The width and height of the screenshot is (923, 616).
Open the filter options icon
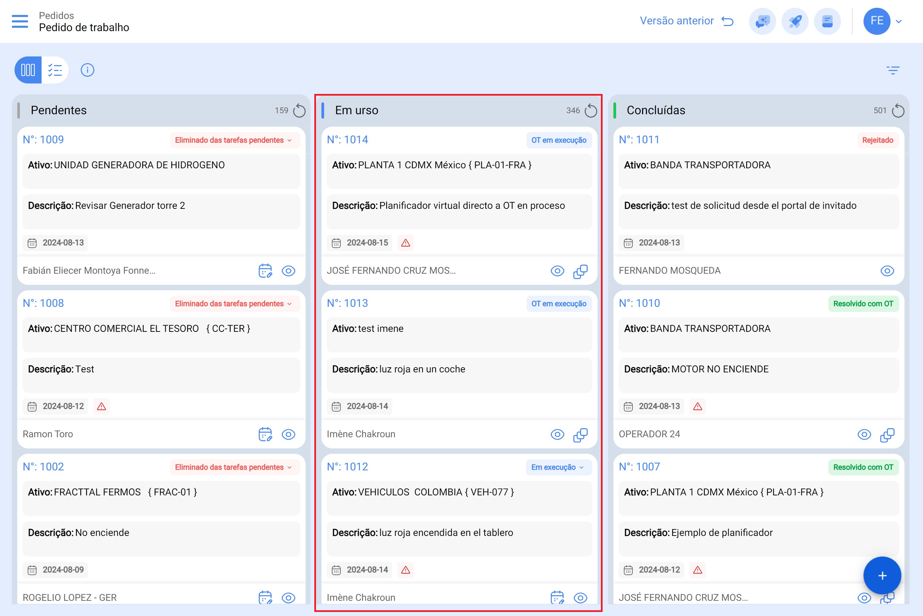[x=893, y=70]
